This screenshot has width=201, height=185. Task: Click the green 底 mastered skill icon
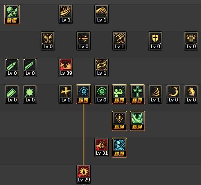click(12, 15)
